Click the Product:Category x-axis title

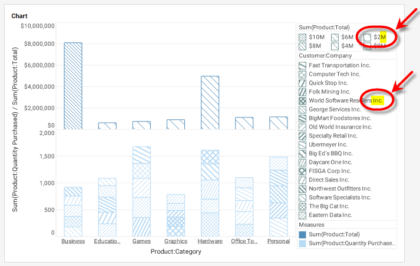(x=176, y=252)
